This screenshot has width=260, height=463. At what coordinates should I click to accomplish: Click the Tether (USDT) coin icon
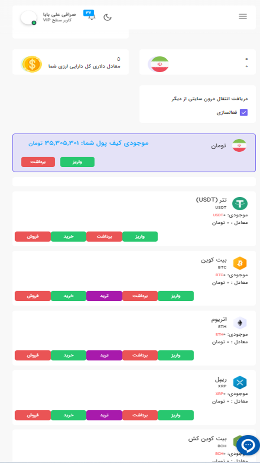[240, 203]
